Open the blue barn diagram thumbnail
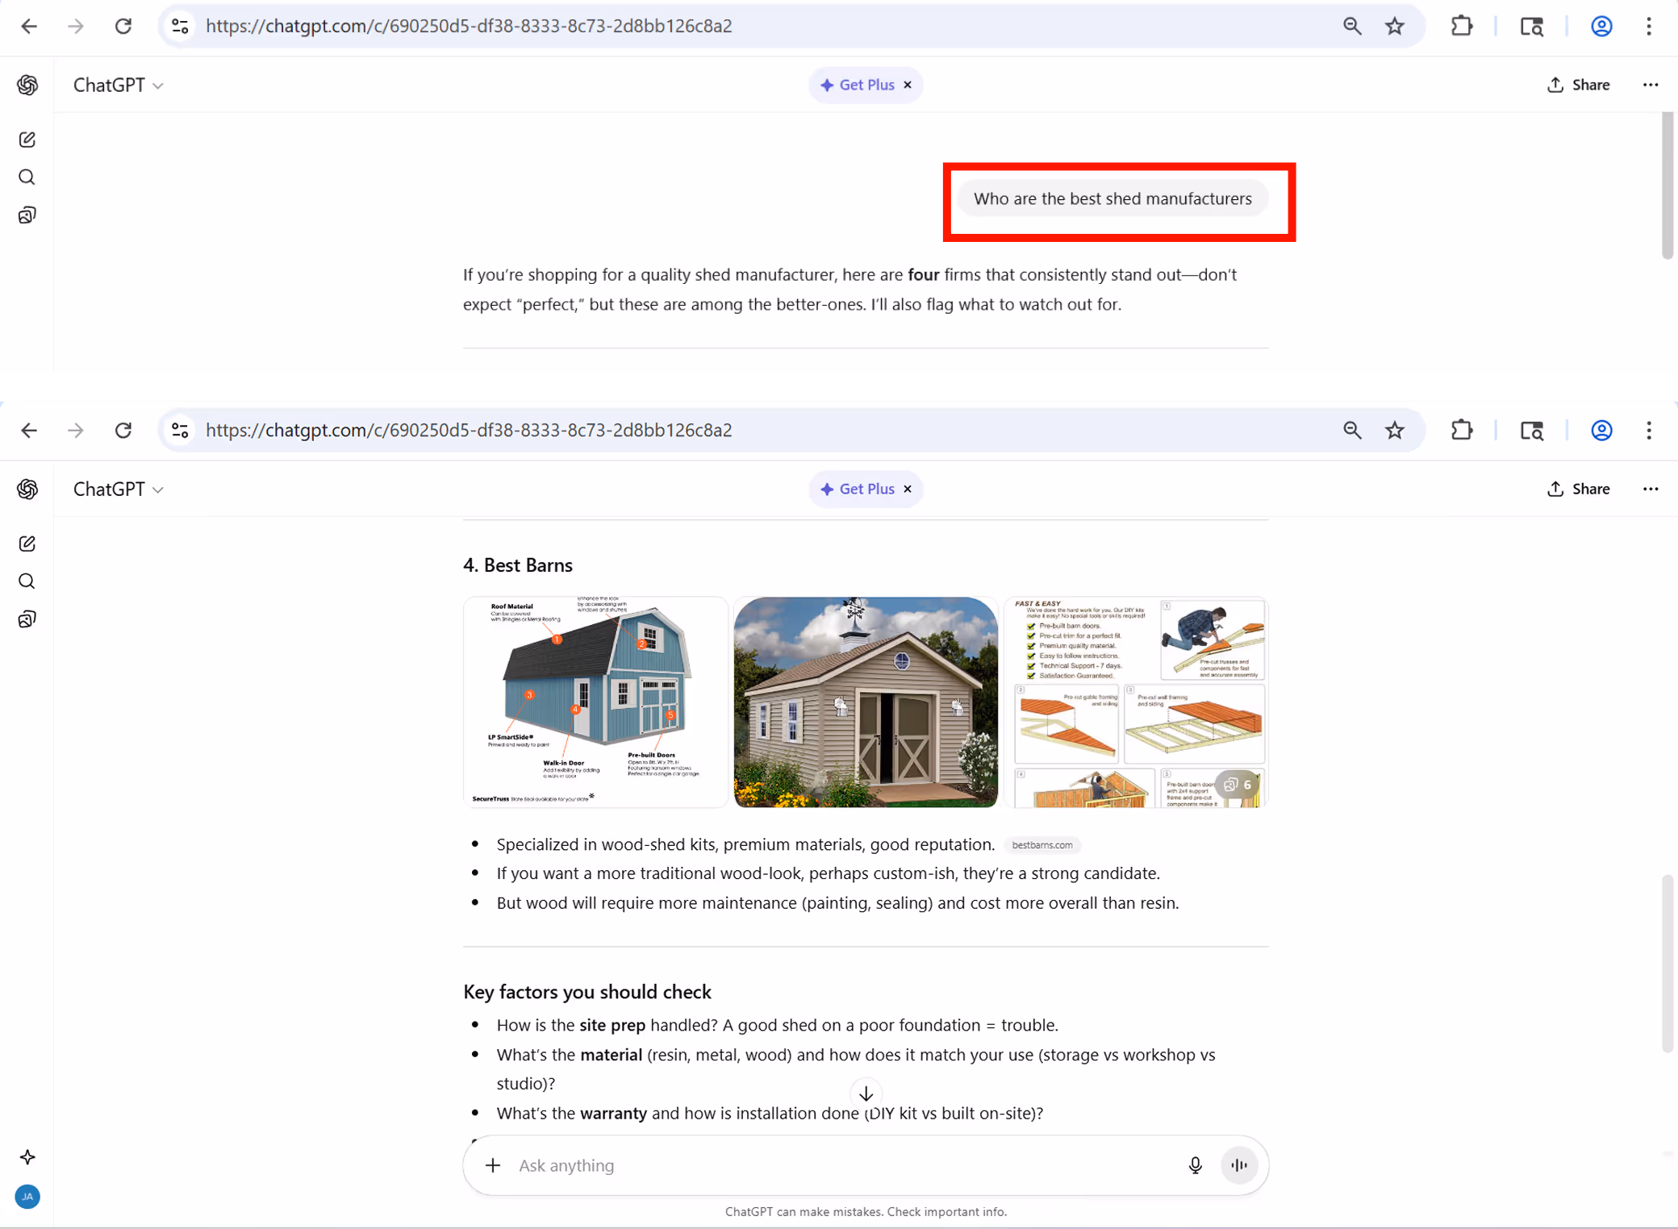1678x1229 pixels. click(595, 702)
